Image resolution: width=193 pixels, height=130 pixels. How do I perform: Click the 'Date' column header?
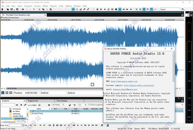coord(76,109)
